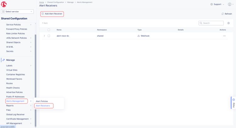
Task: Open Rate Limiter Policies in sidebar
Action: pyautogui.click(x=15, y=33)
